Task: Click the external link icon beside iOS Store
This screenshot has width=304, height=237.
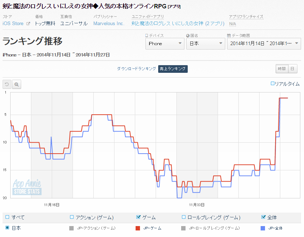Action: tap(28, 24)
